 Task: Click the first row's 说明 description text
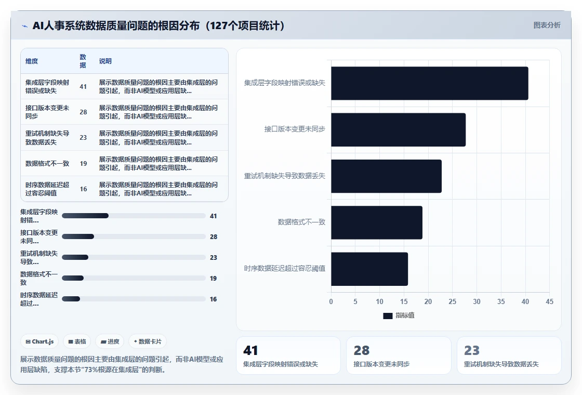coord(158,86)
